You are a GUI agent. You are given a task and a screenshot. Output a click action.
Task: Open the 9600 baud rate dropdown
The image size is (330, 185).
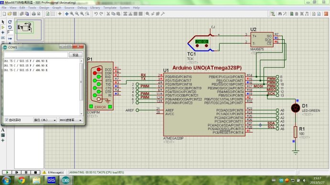click(x=70, y=120)
